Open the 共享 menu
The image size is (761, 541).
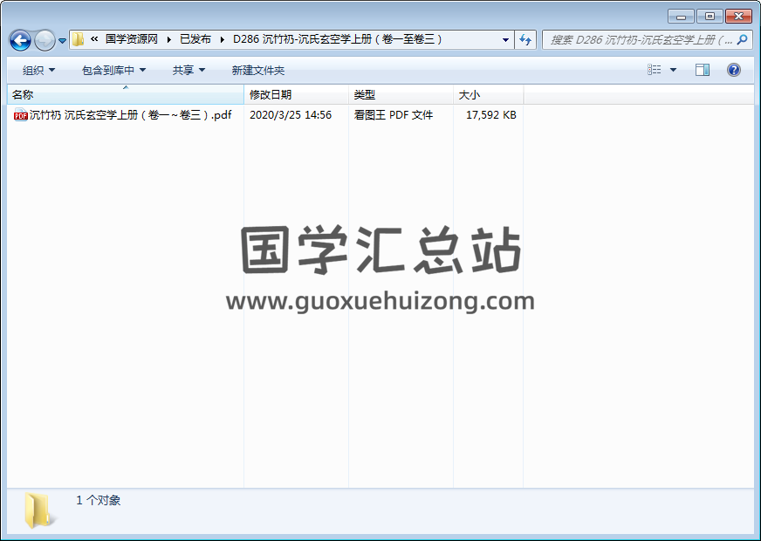pyautogui.click(x=189, y=70)
